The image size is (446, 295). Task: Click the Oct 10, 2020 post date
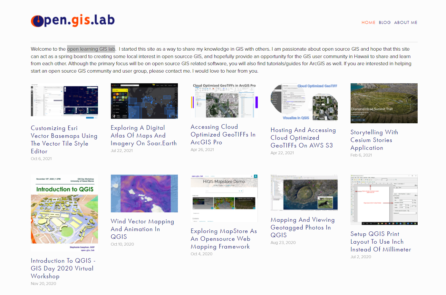coord(122,244)
